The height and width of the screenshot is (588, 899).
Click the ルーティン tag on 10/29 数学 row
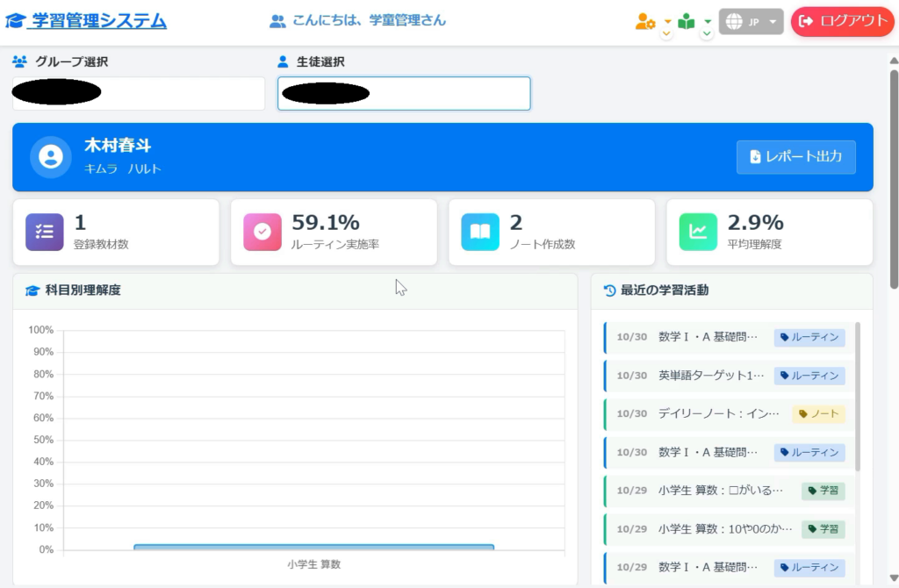click(x=809, y=567)
